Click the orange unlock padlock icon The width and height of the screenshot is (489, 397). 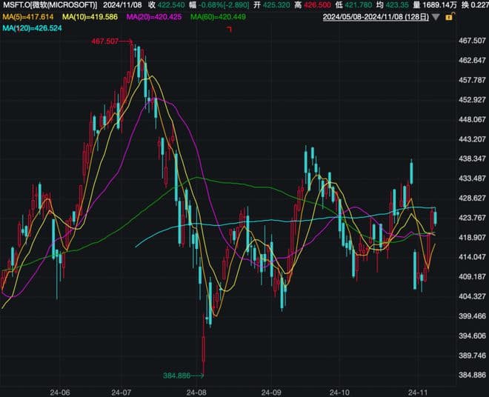pyautogui.click(x=449, y=16)
